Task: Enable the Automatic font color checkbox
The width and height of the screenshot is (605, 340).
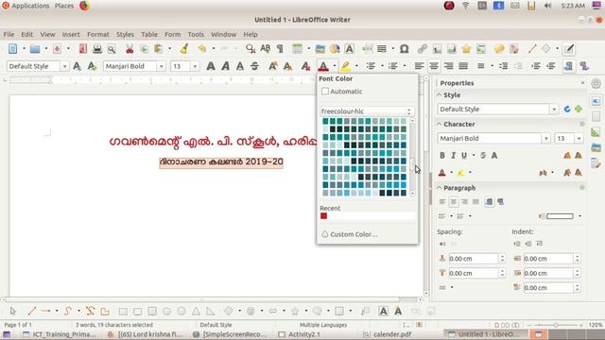Action: 325,92
